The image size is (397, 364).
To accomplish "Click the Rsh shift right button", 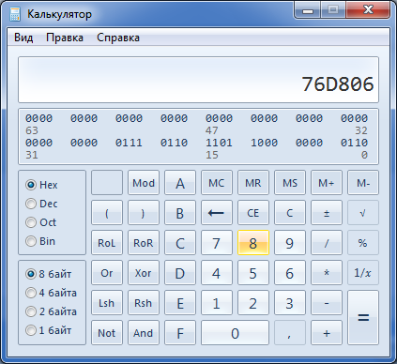I will (144, 303).
